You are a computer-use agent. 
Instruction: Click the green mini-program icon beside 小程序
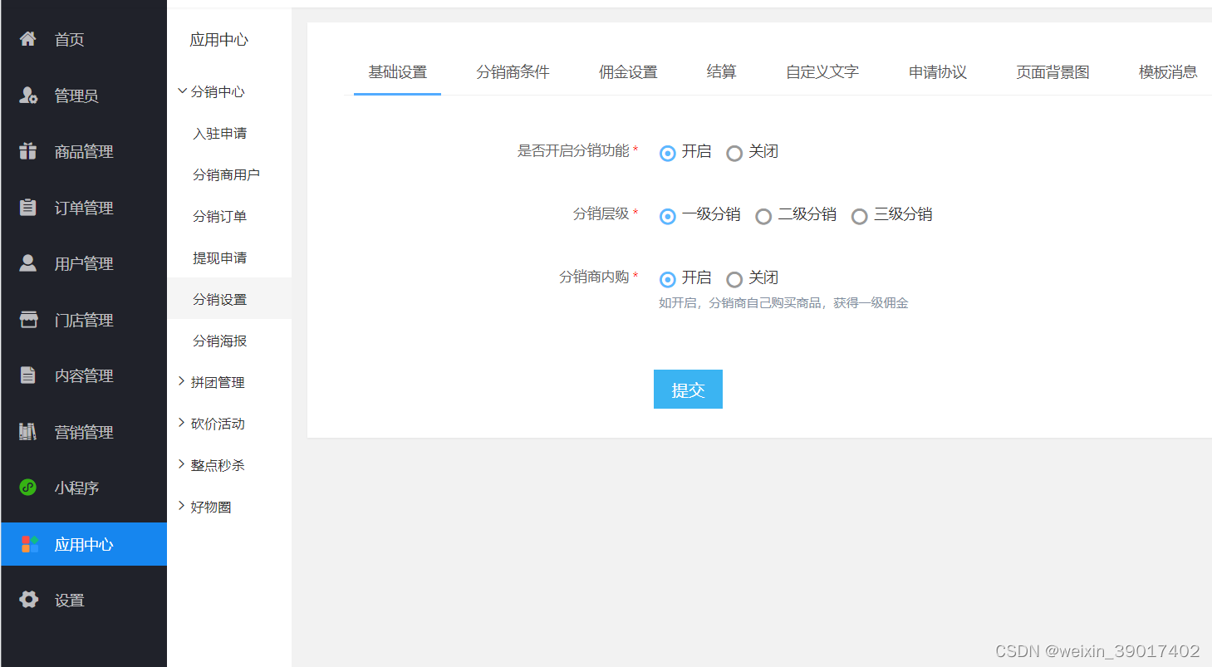[28, 488]
